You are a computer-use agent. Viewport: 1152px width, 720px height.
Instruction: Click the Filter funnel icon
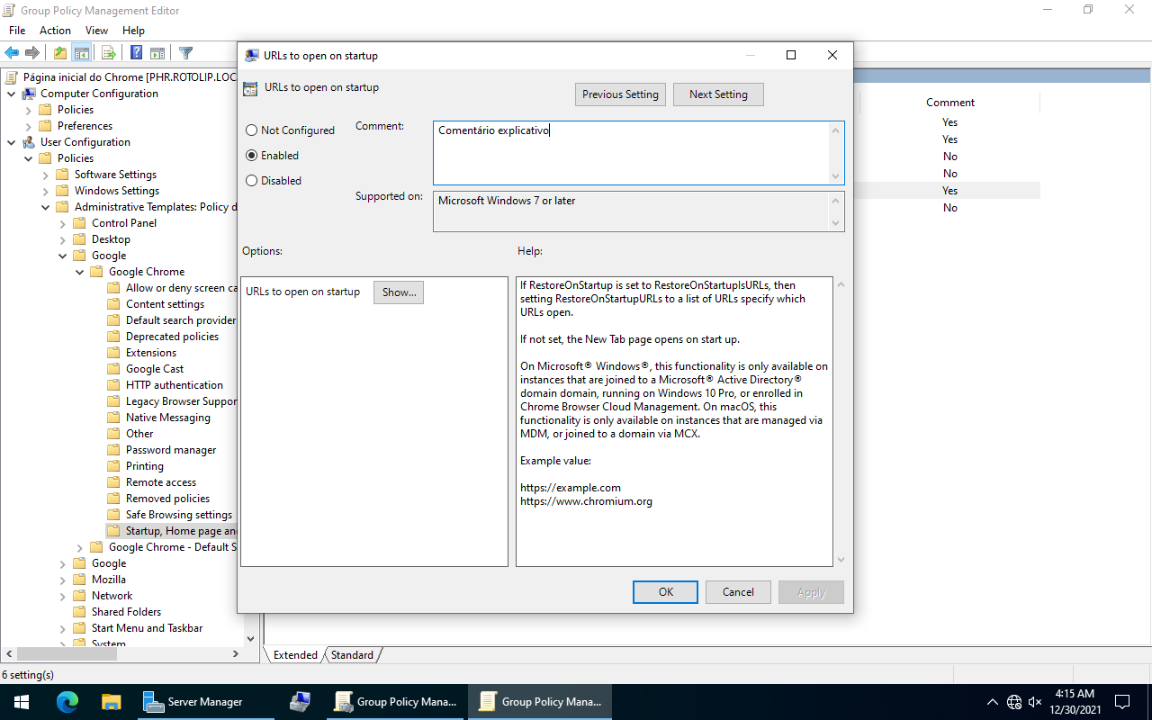click(185, 53)
